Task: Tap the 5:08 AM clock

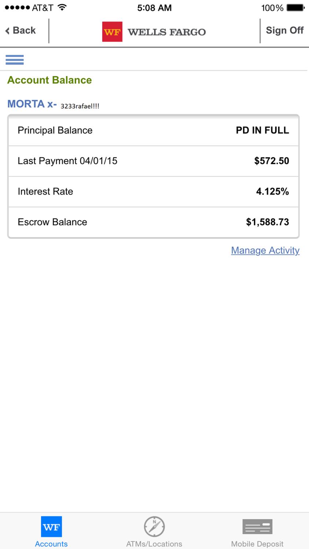Action: point(154,8)
